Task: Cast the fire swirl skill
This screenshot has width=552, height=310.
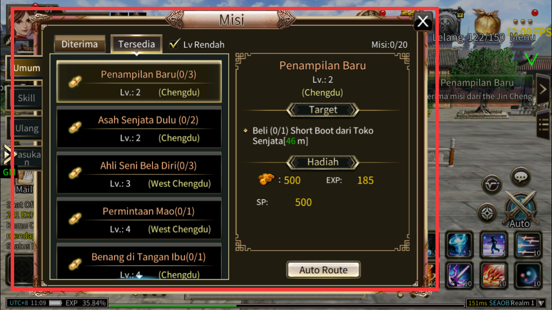Action: tap(493, 275)
